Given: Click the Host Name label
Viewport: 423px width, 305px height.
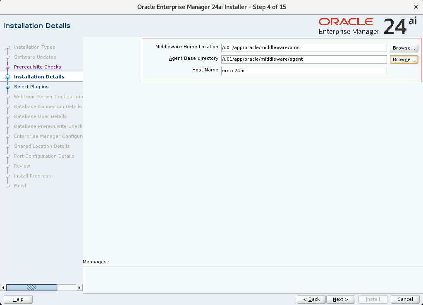Looking at the screenshot, I should 205,70.
